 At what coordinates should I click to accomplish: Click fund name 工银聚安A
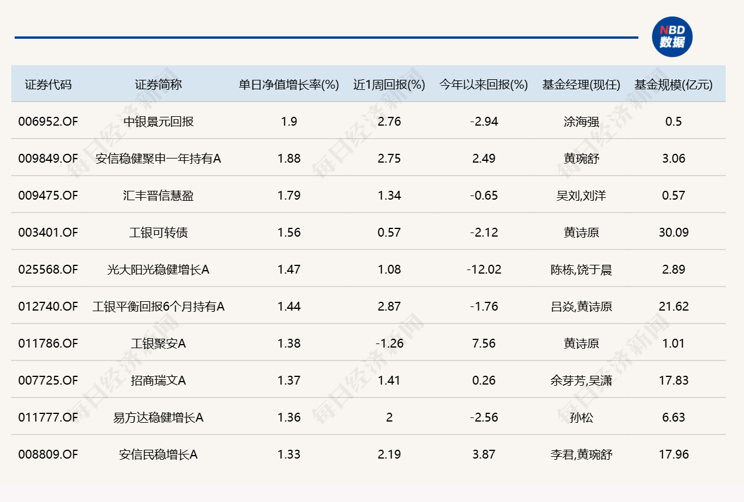point(158,343)
